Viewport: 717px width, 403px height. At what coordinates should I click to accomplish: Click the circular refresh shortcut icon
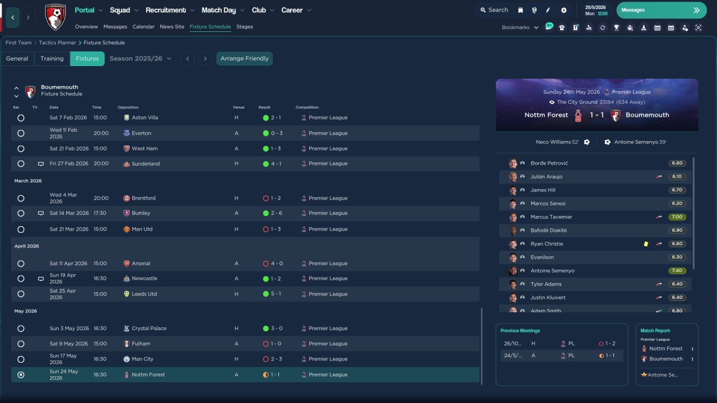click(602, 27)
